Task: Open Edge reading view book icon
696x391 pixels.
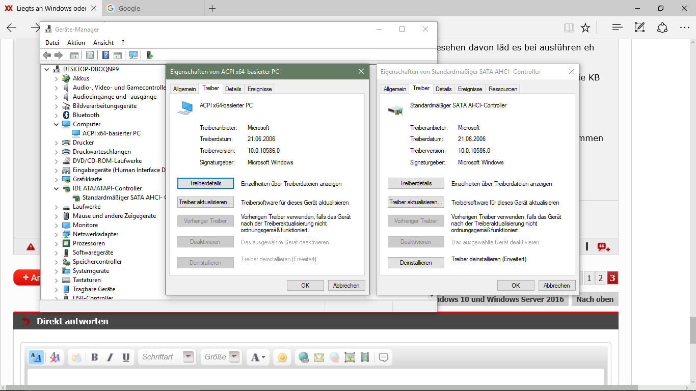Action: (569, 27)
